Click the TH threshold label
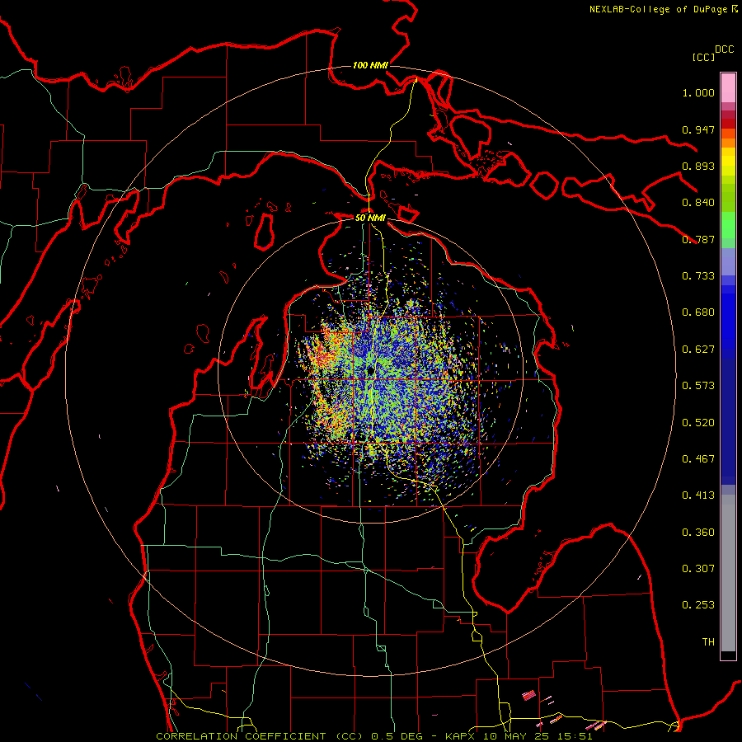Image resolution: width=742 pixels, height=742 pixels. [708, 642]
